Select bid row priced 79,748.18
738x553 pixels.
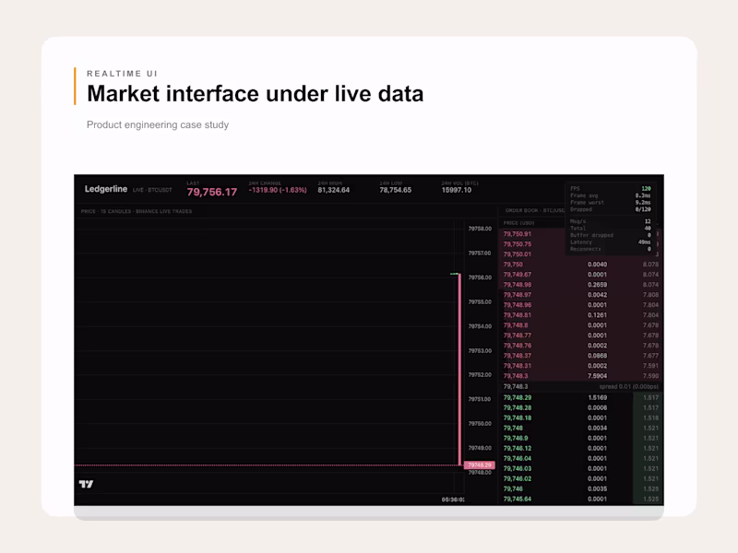pyautogui.click(x=581, y=418)
